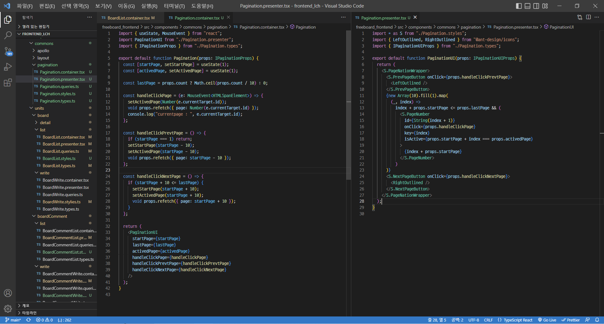
Task: Expand the apollo folder
Action: [43, 51]
